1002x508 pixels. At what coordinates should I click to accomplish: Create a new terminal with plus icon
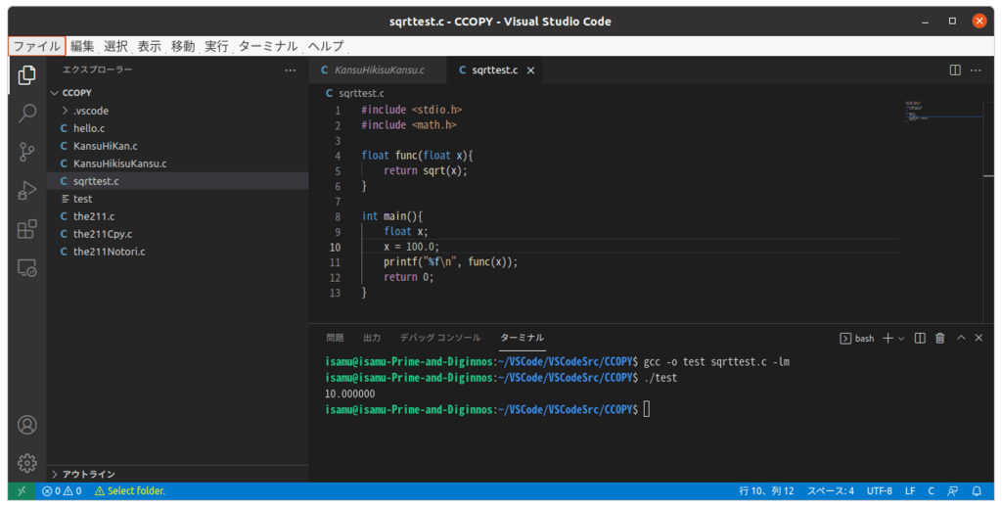(888, 338)
